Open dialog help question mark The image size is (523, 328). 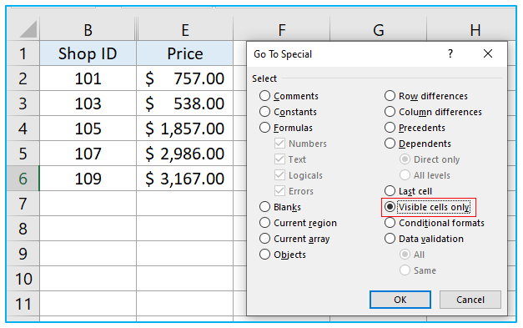pos(450,53)
